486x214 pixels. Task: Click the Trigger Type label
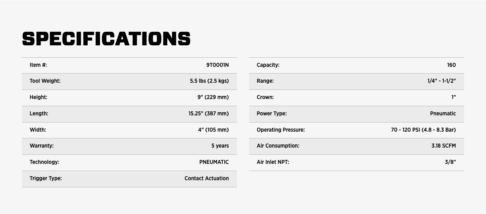coord(46,178)
